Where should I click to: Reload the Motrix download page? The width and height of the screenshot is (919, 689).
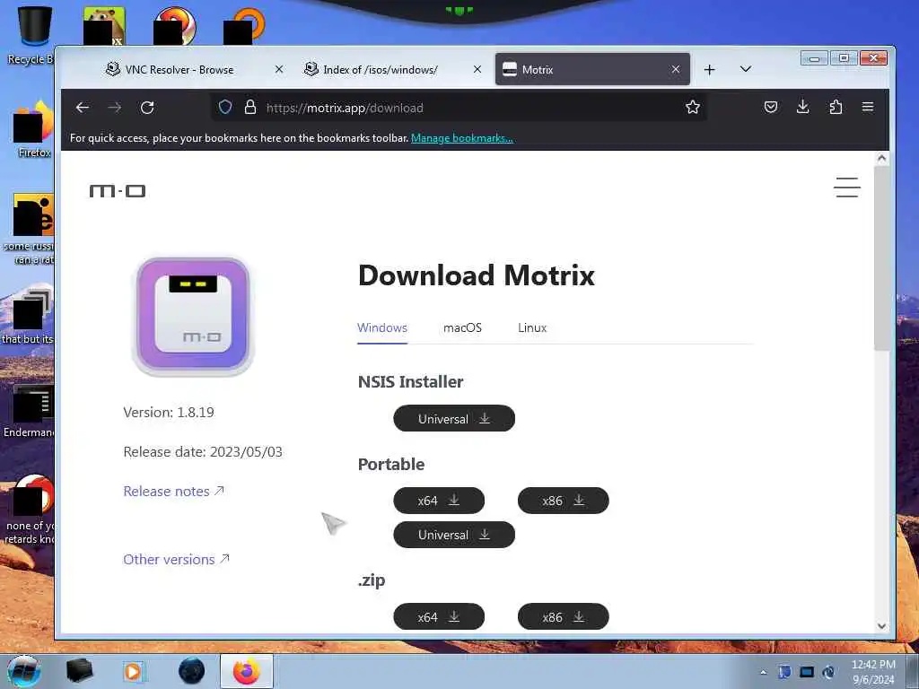(147, 108)
